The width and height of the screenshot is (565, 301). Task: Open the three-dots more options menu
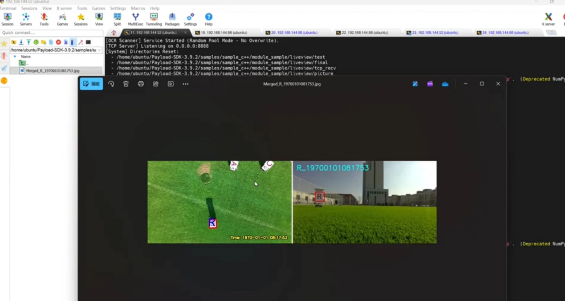pos(186,84)
